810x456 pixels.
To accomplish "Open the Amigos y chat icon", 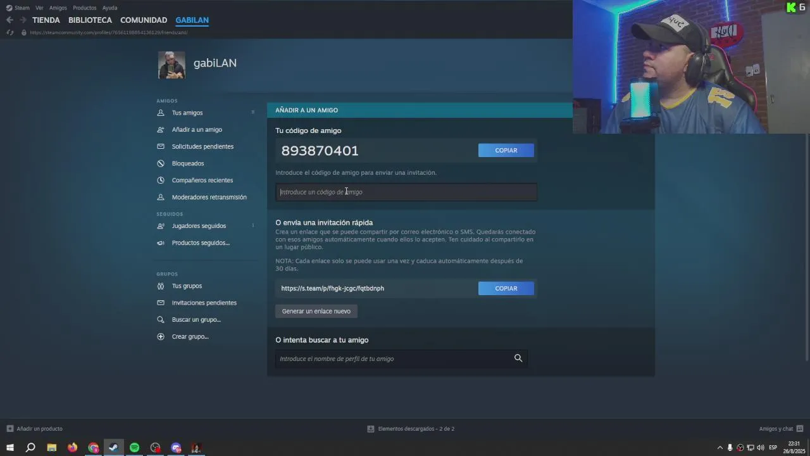I will click(x=800, y=429).
